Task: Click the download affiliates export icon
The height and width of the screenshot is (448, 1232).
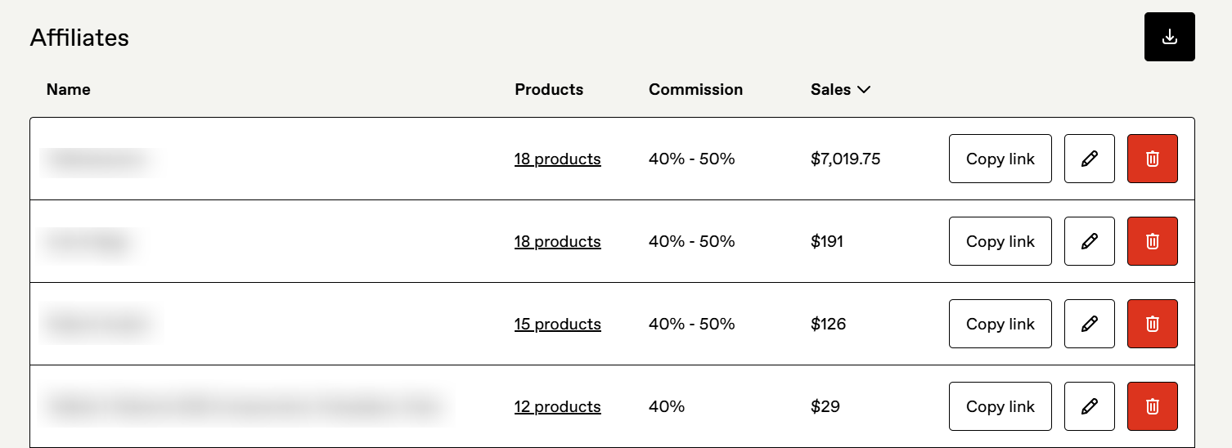Action: [1169, 37]
